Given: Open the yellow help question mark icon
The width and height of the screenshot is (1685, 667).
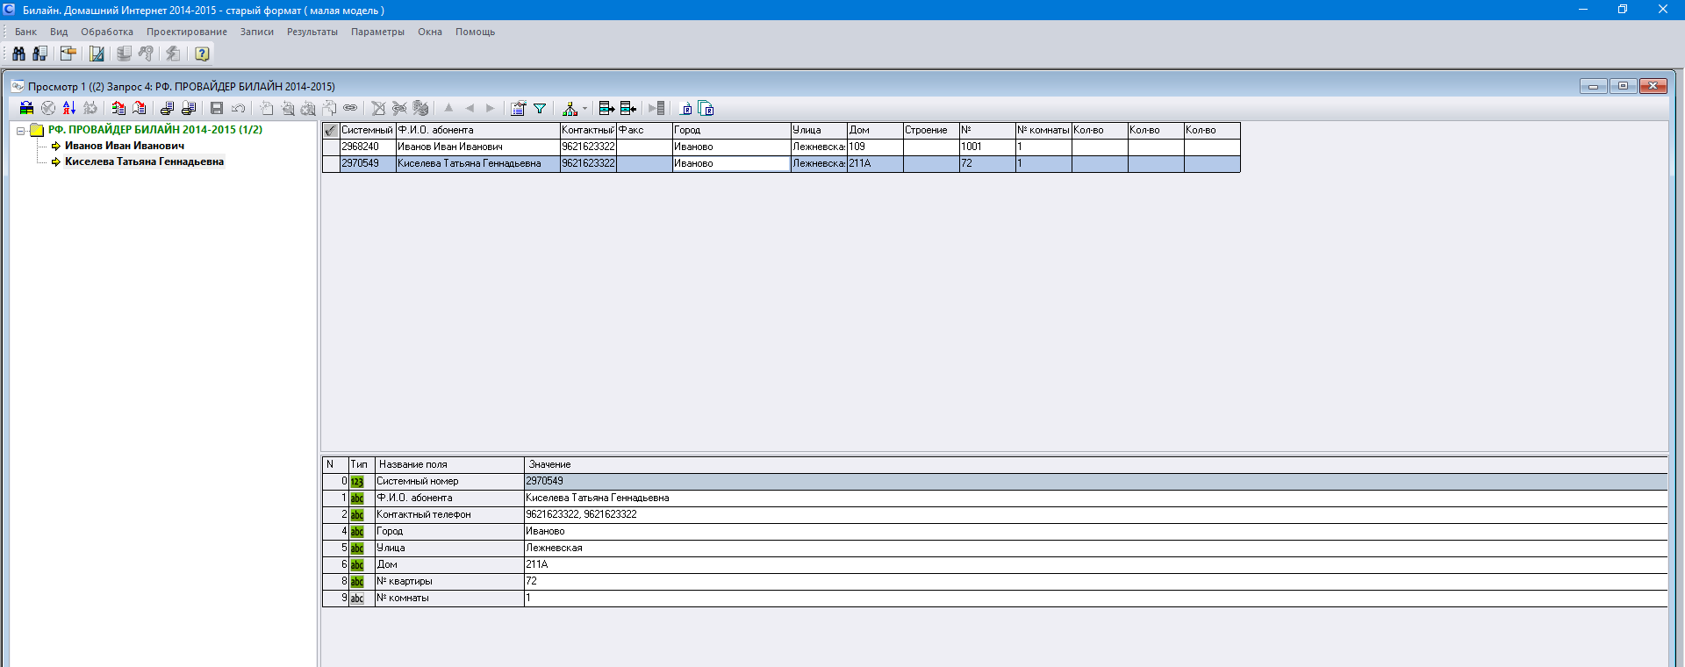Looking at the screenshot, I should pyautogui.click(x=202, y=54).
